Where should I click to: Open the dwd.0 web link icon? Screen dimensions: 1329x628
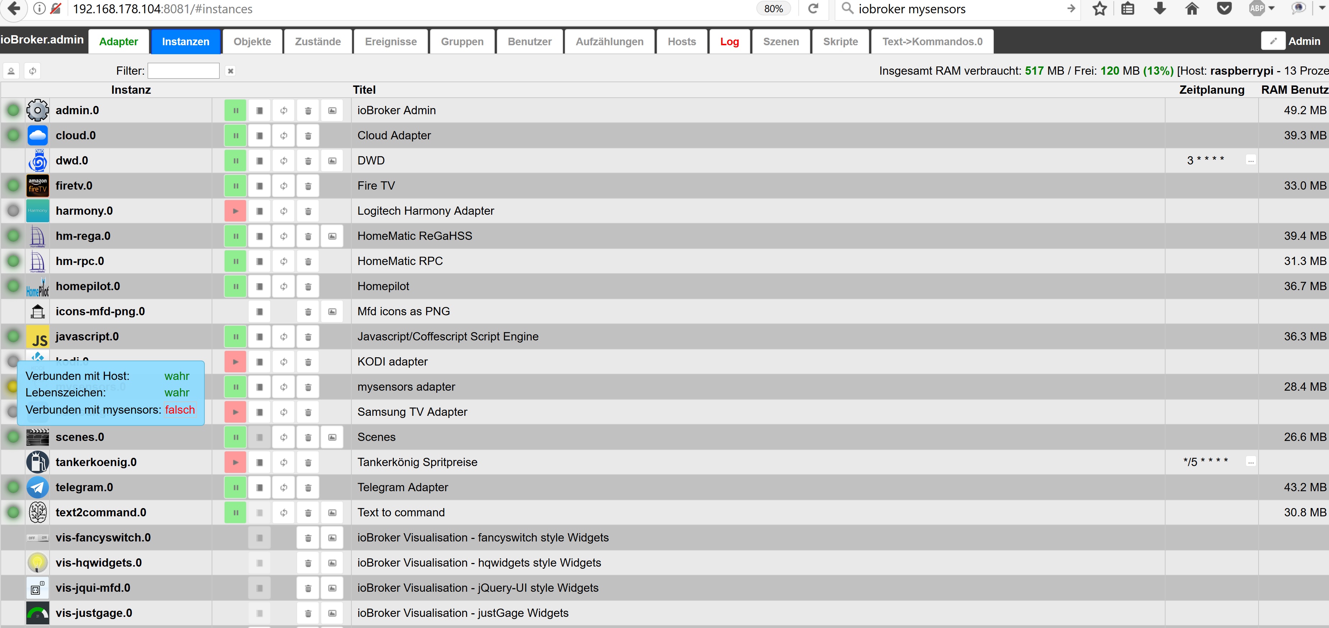pos(332,161)
